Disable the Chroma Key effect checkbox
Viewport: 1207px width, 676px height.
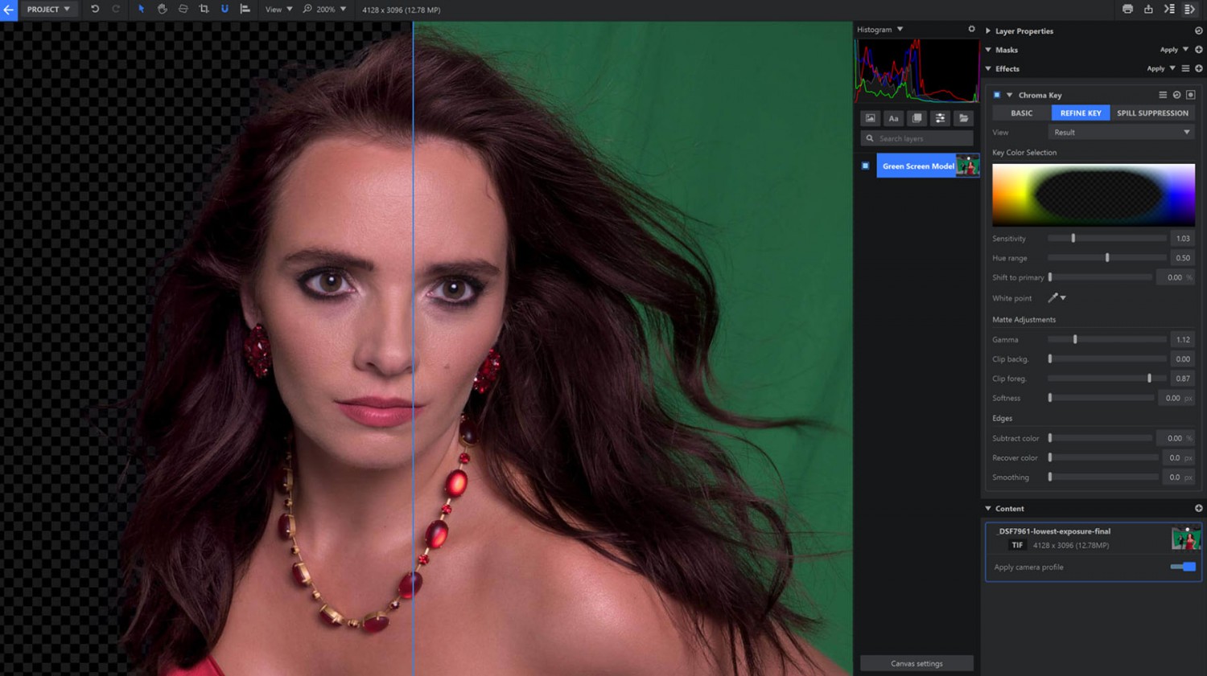pos(997,95)
